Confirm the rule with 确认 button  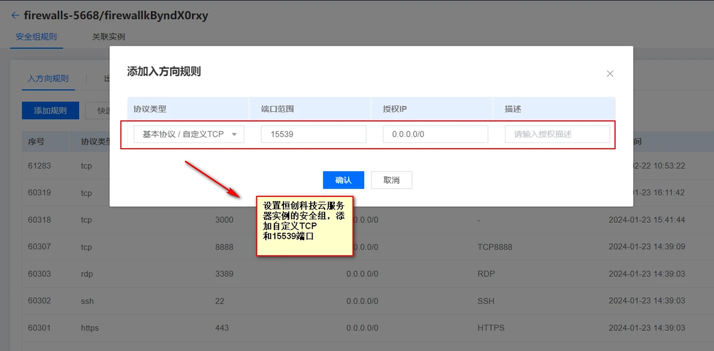[x=343, y=180]
